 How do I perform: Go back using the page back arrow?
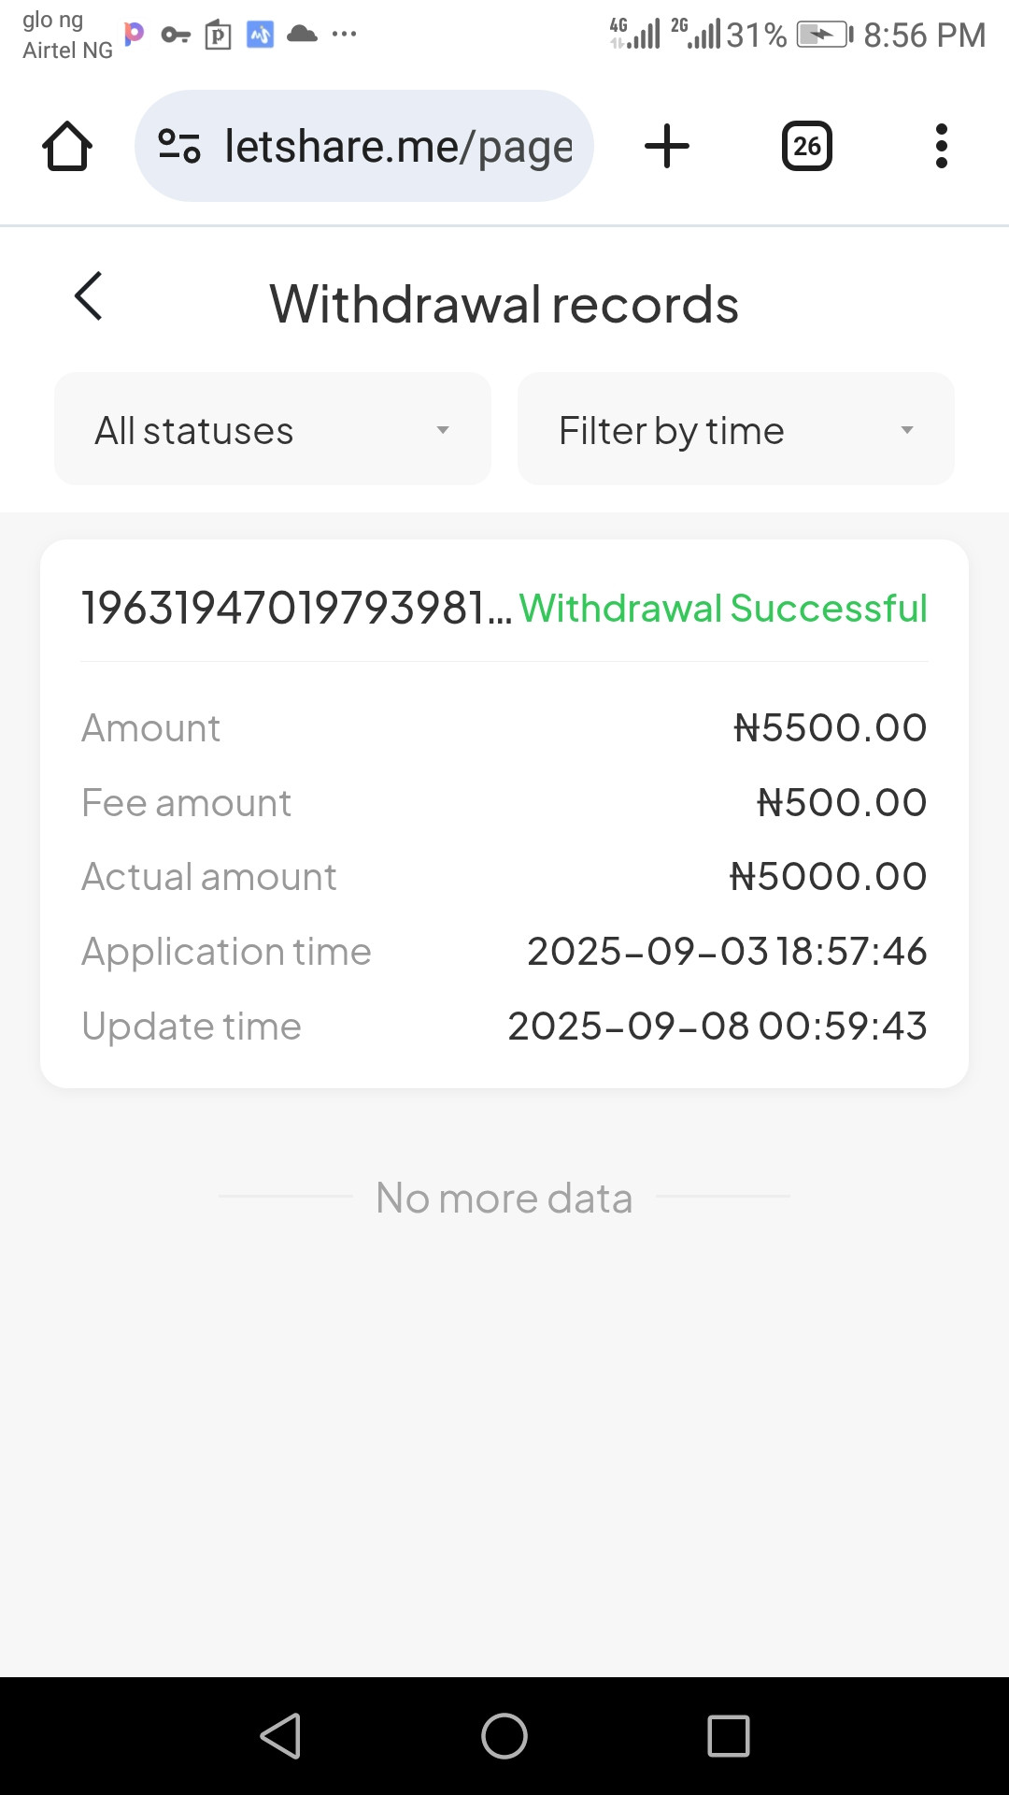pos(89,297)
